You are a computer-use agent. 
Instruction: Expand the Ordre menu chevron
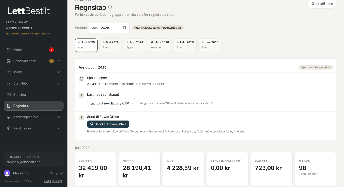point(58,50)
